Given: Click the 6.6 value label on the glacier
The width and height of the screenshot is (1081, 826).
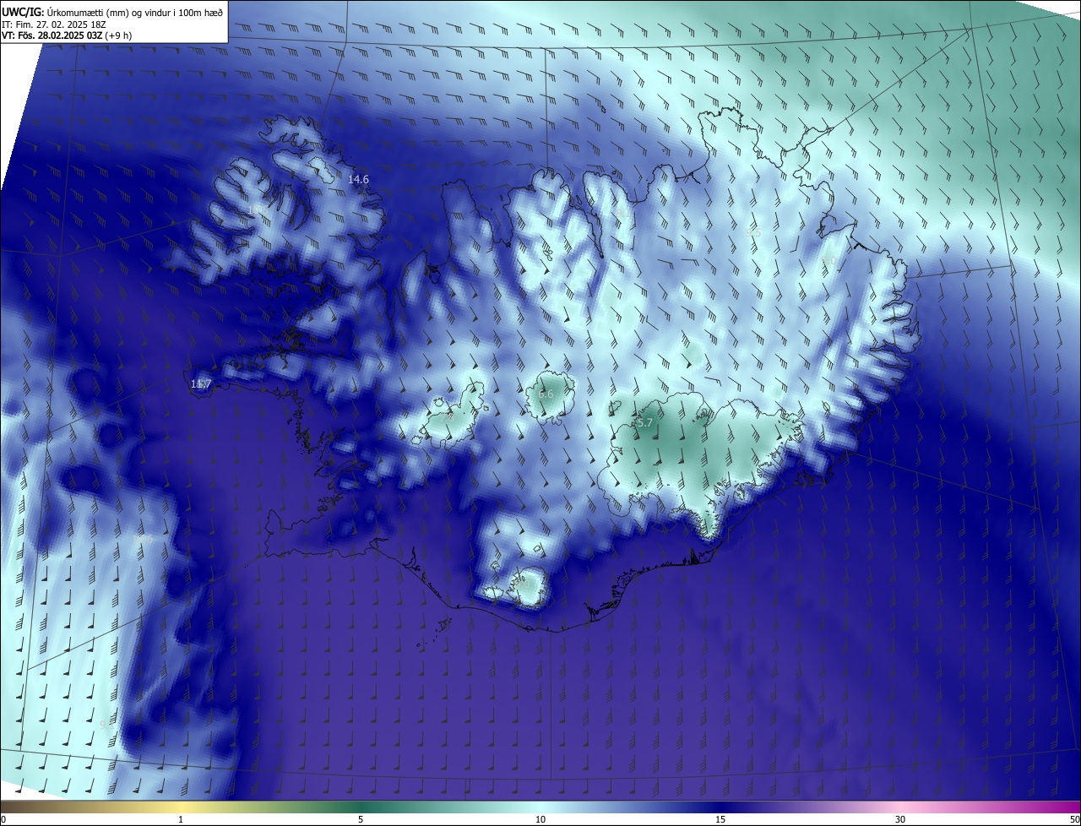Looking at the screenshot, I should [x=546, y=394].
